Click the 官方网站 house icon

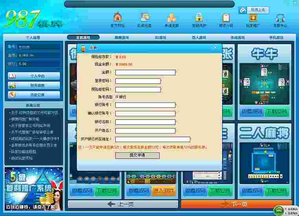(117, 18)
